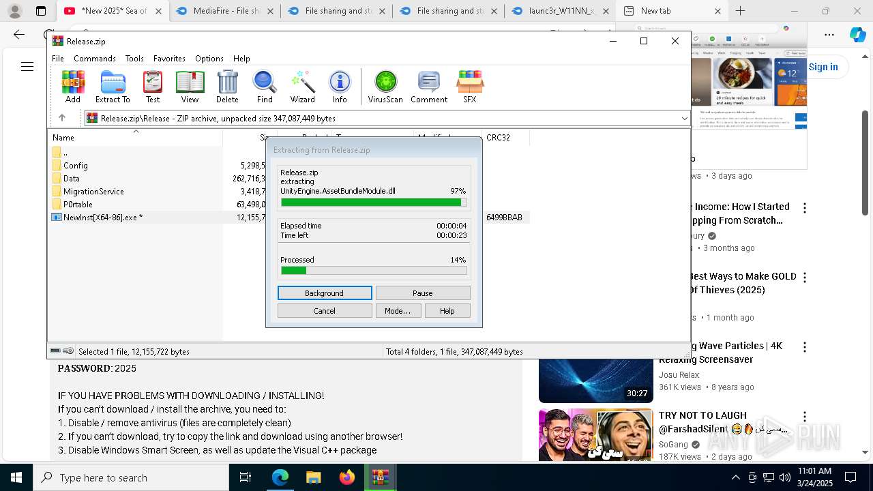Sort files by Name column header
This screenshot has width=873, height=491.
pos(135,138)
